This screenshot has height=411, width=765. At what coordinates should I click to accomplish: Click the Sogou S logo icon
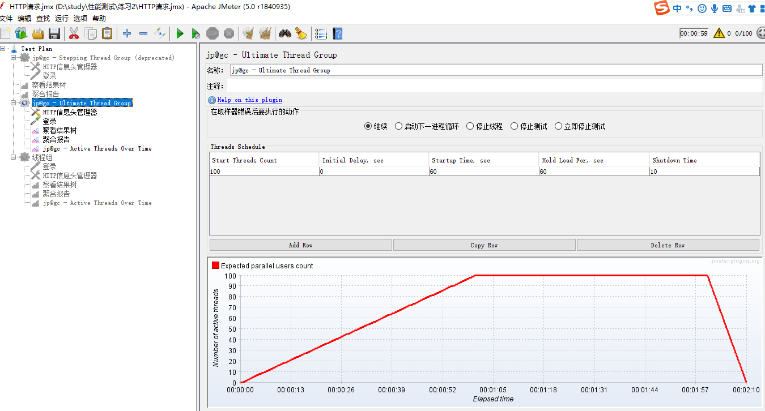661,8
